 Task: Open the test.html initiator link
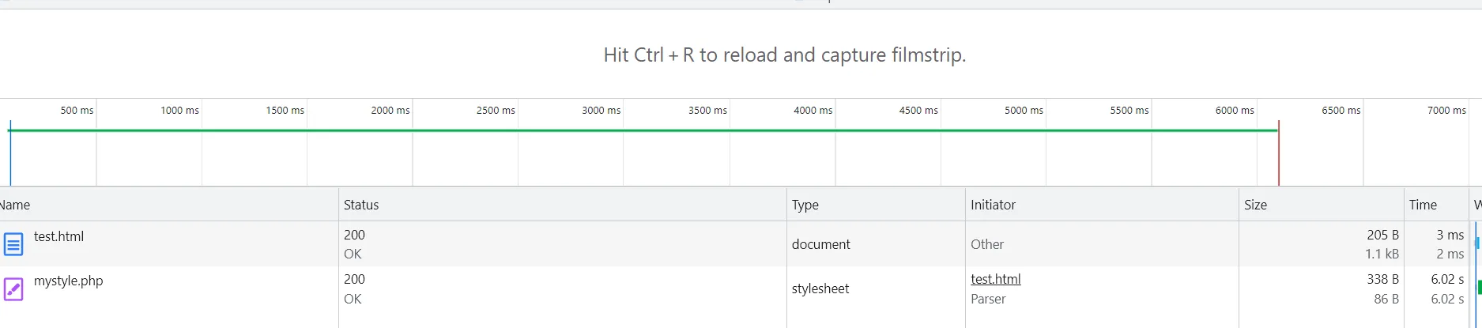click(995, 279)
